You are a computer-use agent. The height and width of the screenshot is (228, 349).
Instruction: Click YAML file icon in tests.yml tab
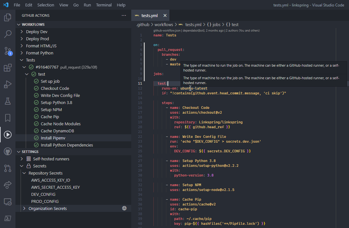pyautogui.click(x=137, y=16)
